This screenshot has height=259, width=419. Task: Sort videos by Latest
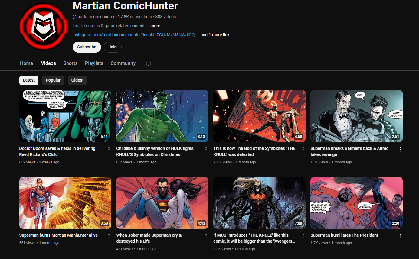click(x=29, y=80)
